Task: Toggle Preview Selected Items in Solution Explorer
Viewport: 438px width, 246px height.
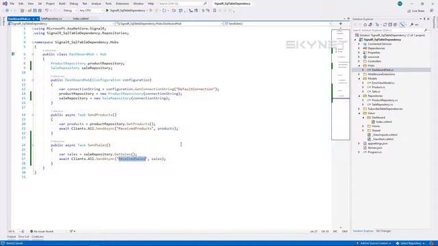Action: 417,25
